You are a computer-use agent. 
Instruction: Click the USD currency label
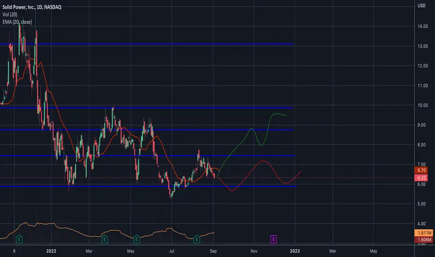[421, 6]
